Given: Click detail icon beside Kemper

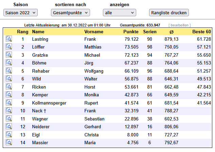Looking at the screenshot, I should [x=9, y=95].
